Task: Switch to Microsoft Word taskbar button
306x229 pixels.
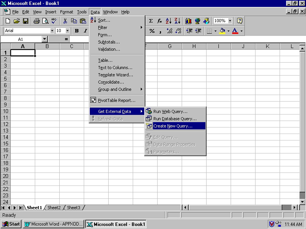Action: tap(54, 224)
